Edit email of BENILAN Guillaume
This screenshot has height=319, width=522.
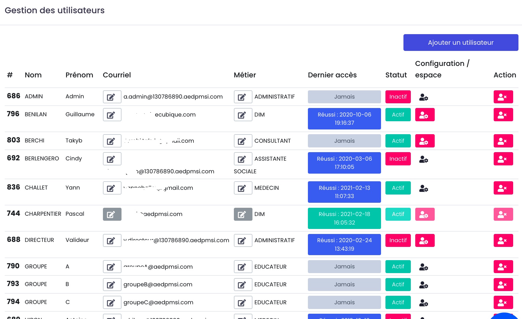112,115
